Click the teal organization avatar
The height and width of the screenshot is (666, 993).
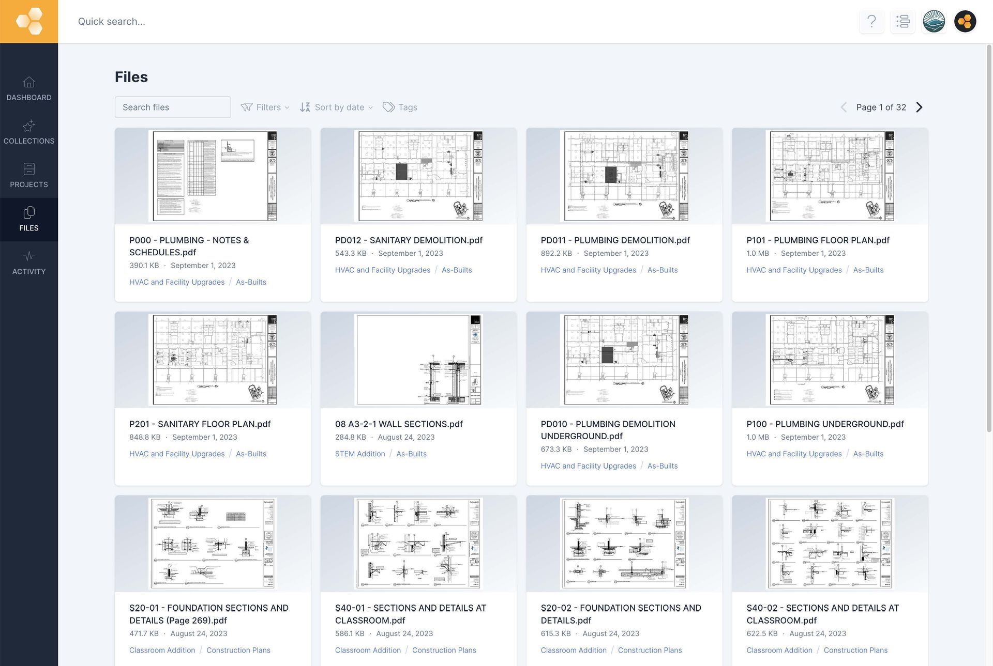click(x=934, y=21)
